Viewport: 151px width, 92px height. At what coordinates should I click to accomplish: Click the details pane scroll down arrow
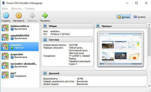point(149,86)
